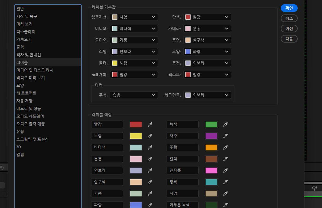Select the eyedropper next to 노랑
Image resolution: width=322 pixels, height=208 pixels.
coord(150,136)
